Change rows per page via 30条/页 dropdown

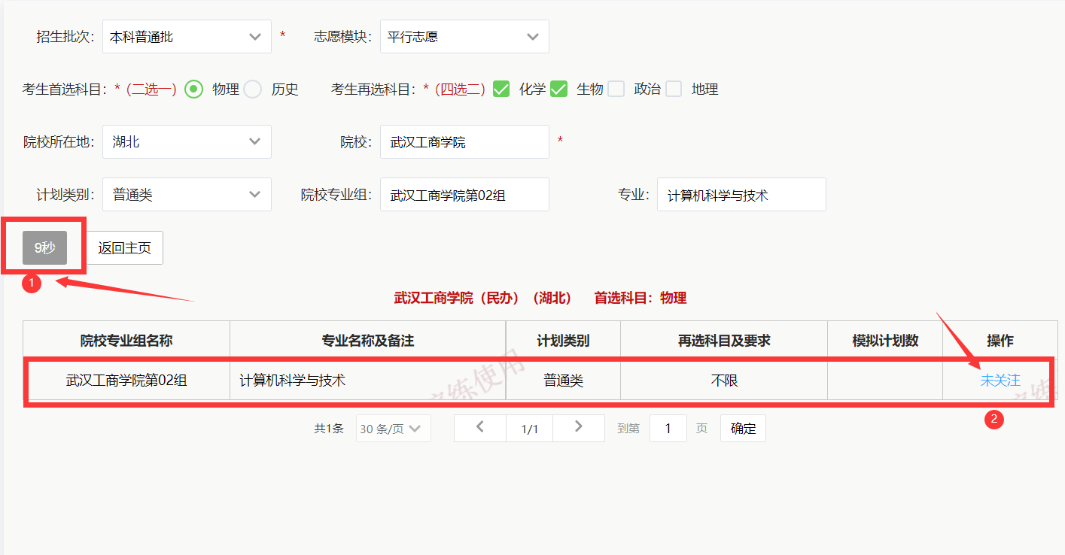[392, 427]
